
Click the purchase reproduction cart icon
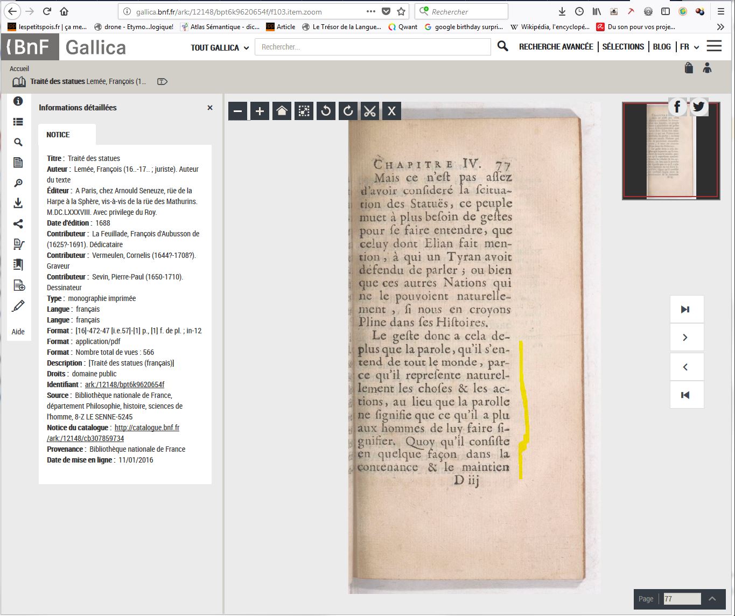(18, 244)
